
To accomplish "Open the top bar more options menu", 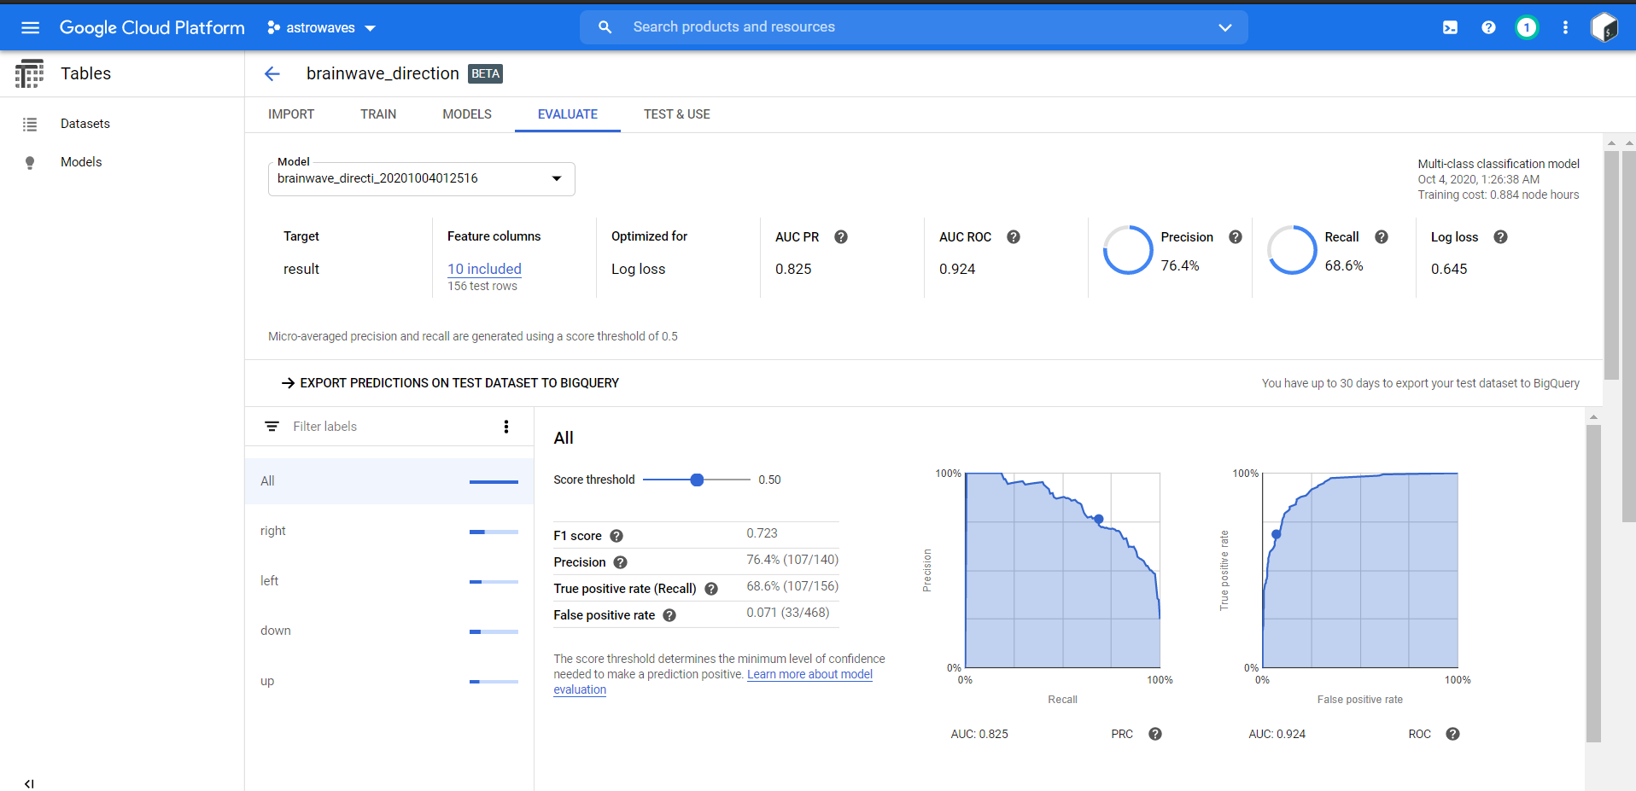I will click(x=1565, y=27).
